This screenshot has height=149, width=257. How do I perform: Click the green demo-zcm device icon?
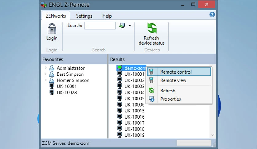pos(120,68)
